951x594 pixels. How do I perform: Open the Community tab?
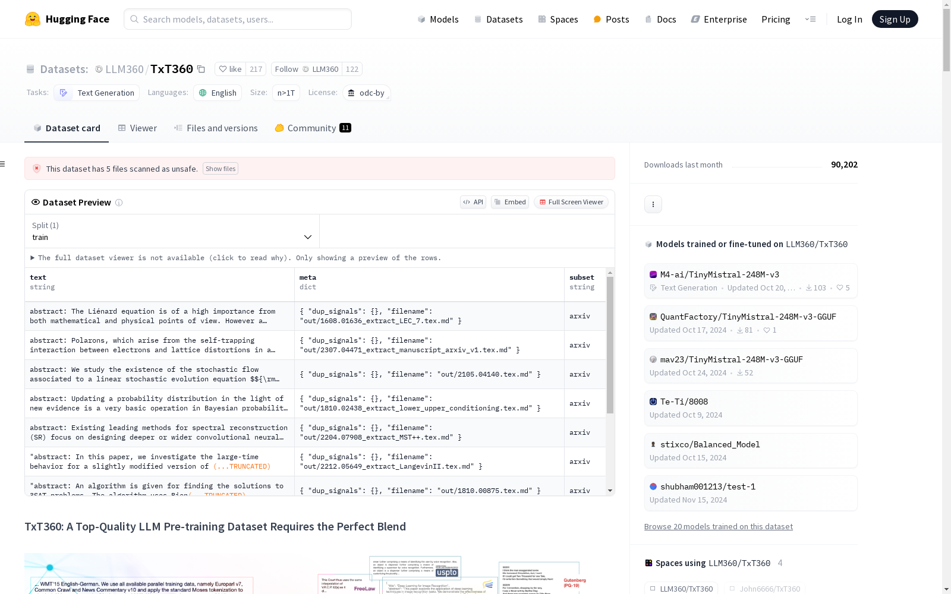pos(313,128)
